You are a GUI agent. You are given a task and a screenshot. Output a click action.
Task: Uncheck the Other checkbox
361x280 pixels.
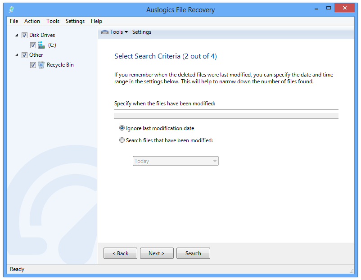coord(24,54)
